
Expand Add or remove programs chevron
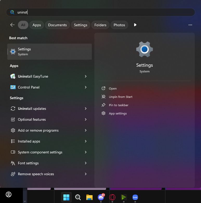click(x=86, y=130)
